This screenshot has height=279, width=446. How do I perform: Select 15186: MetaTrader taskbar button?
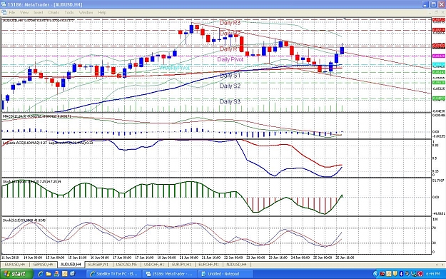tap(169, 274)
